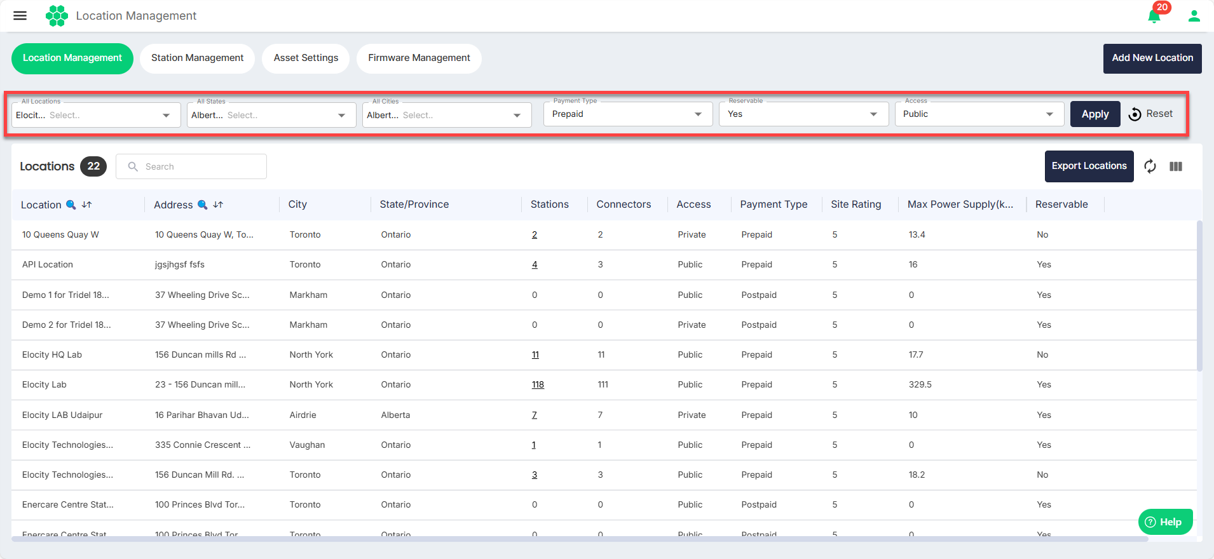The width and height of the screenshot is (1214, 559).
Task: Click the Stations column header
Action: pos(549,205)
